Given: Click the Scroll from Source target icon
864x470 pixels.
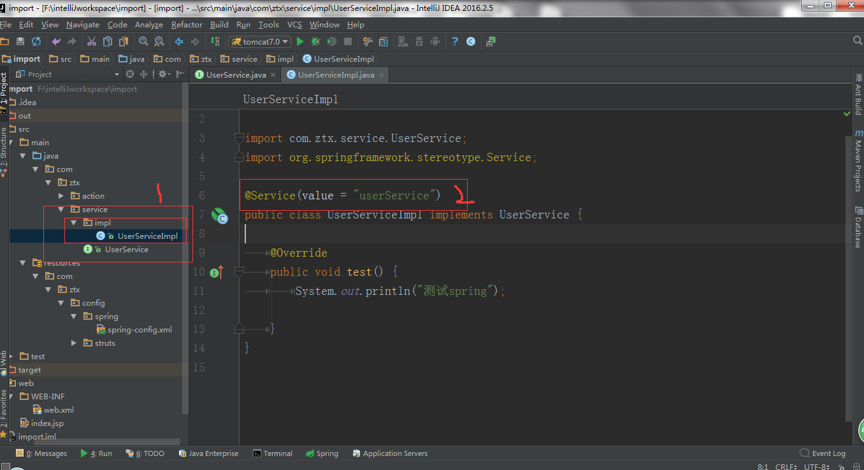Looking at the screenshot, I should click(130, 75).
